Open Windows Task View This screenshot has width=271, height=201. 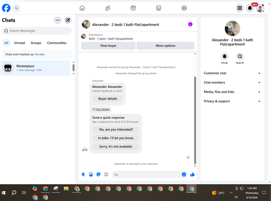tap(24, 193)
